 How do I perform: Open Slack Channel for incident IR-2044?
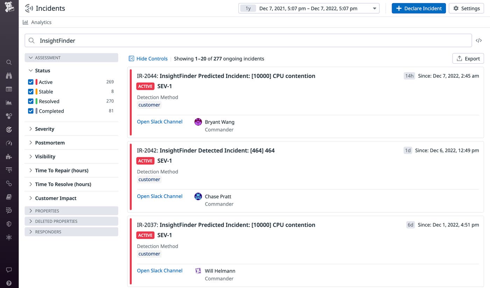[160, 121]
